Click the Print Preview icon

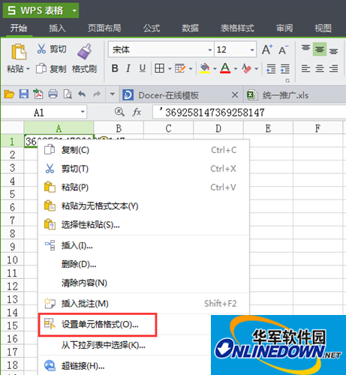click(68, 94)
